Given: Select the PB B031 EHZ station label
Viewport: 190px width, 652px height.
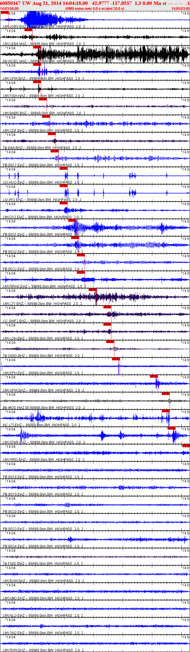Looking at the screenshot, I should pyautogui.click(x=14, y=234).
